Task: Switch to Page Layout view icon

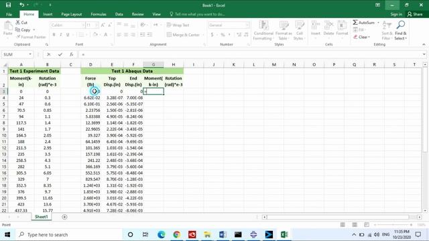Action: click(355, 225)
